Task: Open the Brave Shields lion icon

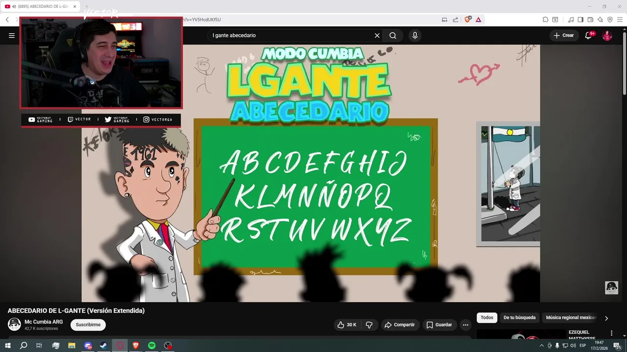Action: point(467,20)
